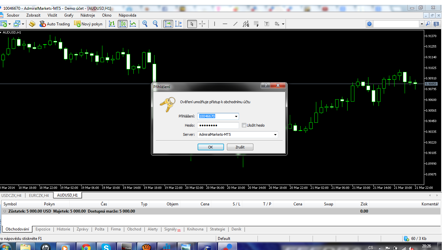
Task: Switch chart to candlestick mode
Action: pos(123,24)
